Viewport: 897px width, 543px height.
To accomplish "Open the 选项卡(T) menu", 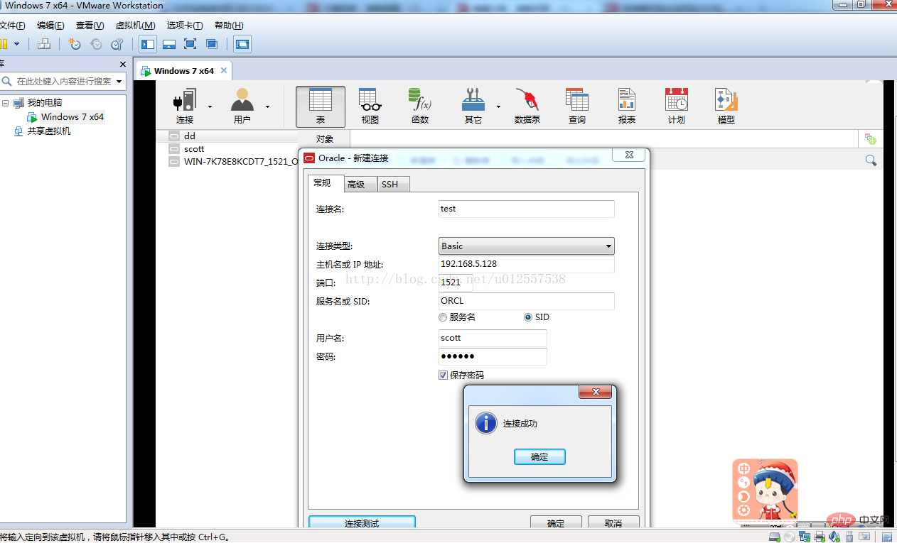I will tap(185, 26).
